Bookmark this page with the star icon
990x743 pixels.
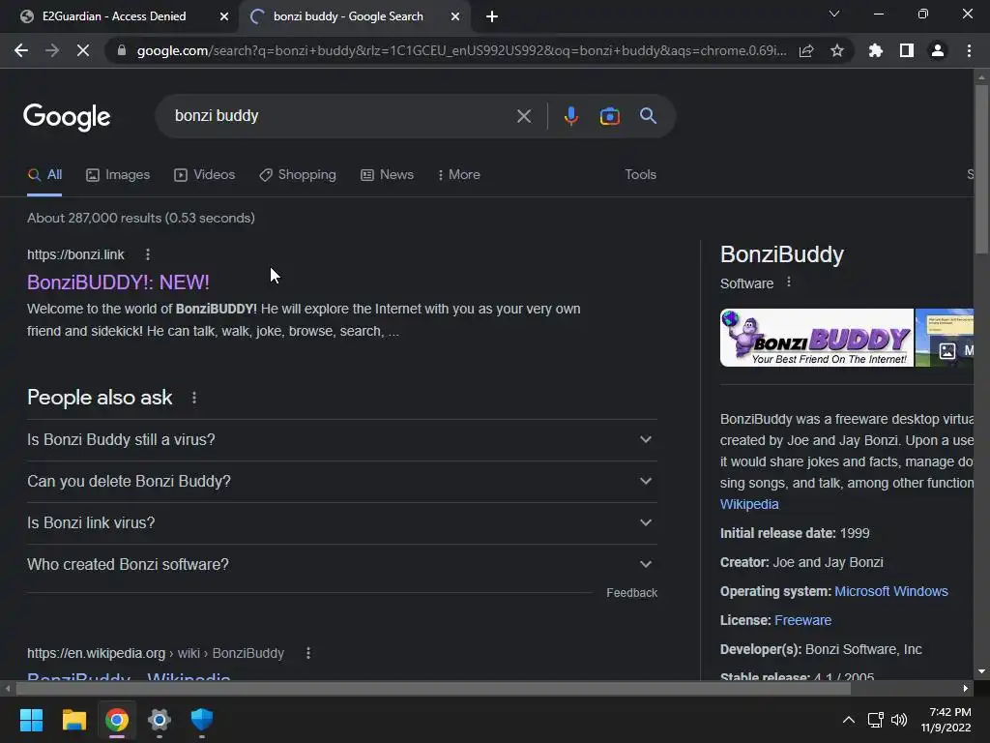pyautogui.click(x=837, y=50)
